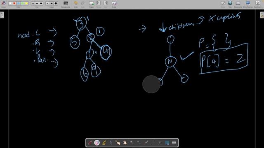This screenshot has width=264, height=148.
Task: Switch to Web mode
Action: pyautogui.click(x=230, y=4)
